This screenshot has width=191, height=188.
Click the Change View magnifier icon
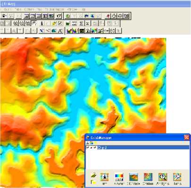click(x=28, y=24)
